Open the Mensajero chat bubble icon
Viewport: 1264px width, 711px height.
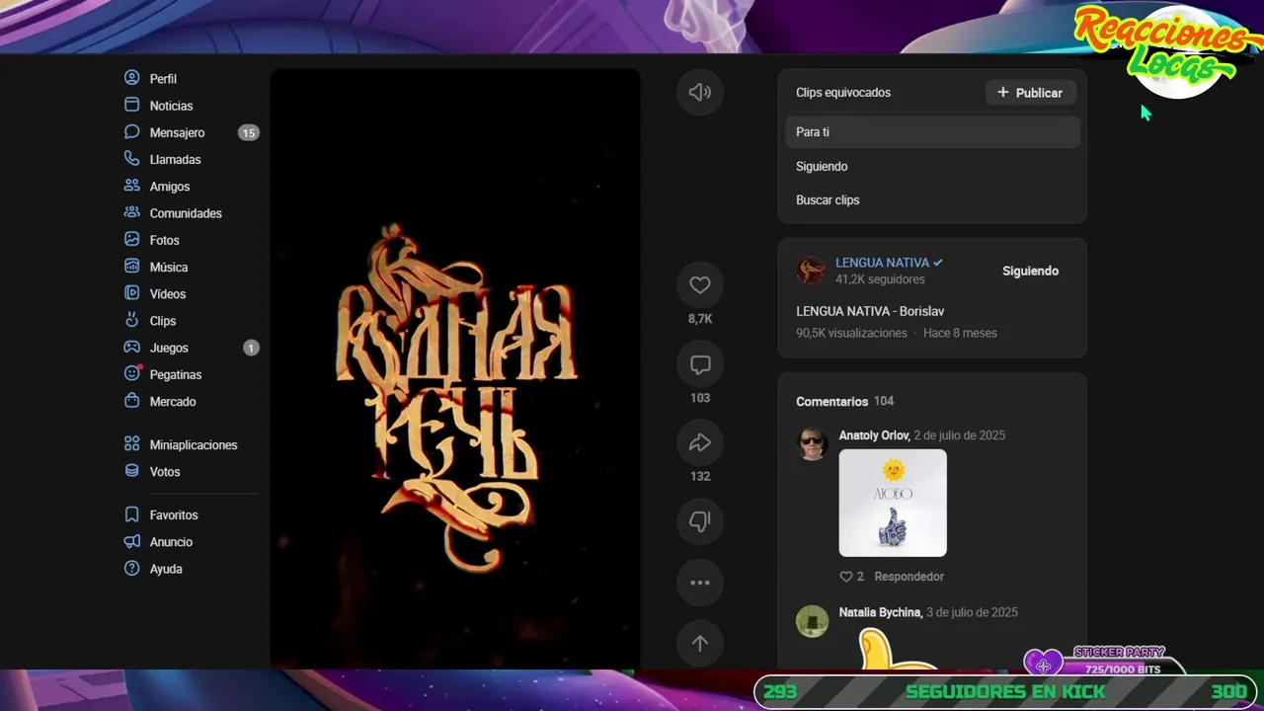(x=131, y=131)
